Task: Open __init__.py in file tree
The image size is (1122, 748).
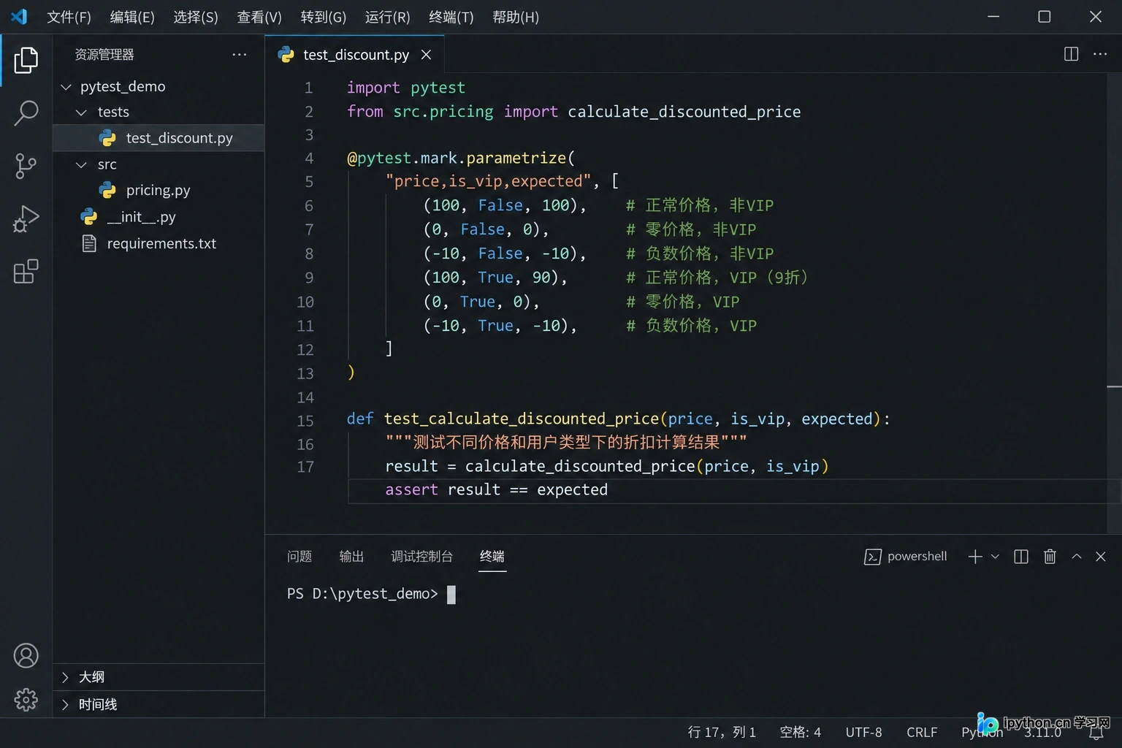Action: point(159,217)
